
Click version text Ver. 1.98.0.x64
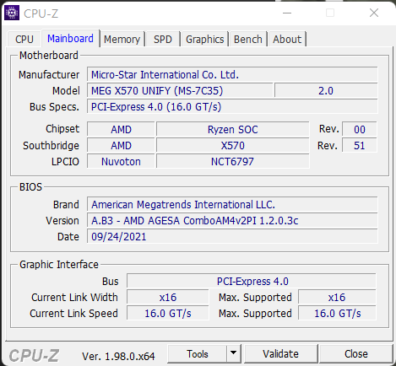[118, 357]
